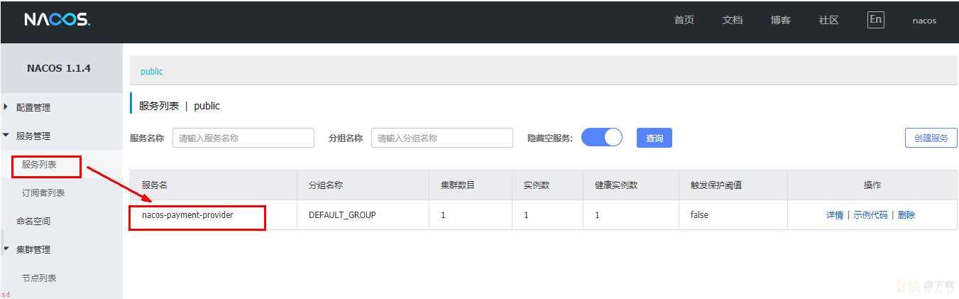Open 文档 in the top navigation

733,20
